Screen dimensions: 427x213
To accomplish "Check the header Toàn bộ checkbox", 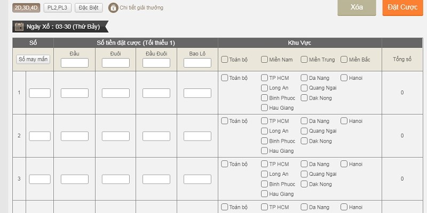I will (x=225, y=60).
